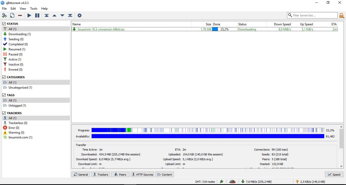Open the File menu
This screenshot has width=346, height=185.
[4, 8]
